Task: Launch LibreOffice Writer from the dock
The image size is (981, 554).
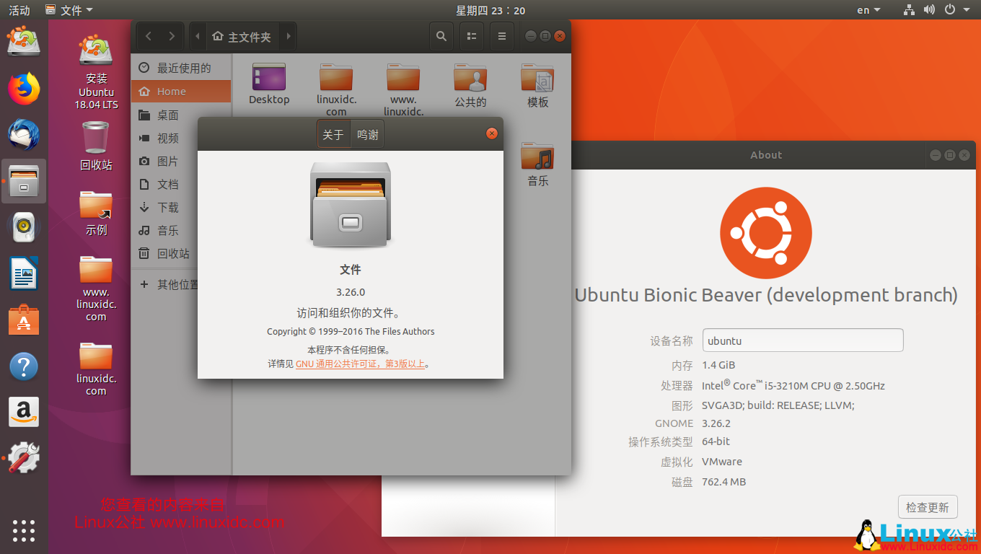Action: tap(24, 273)
